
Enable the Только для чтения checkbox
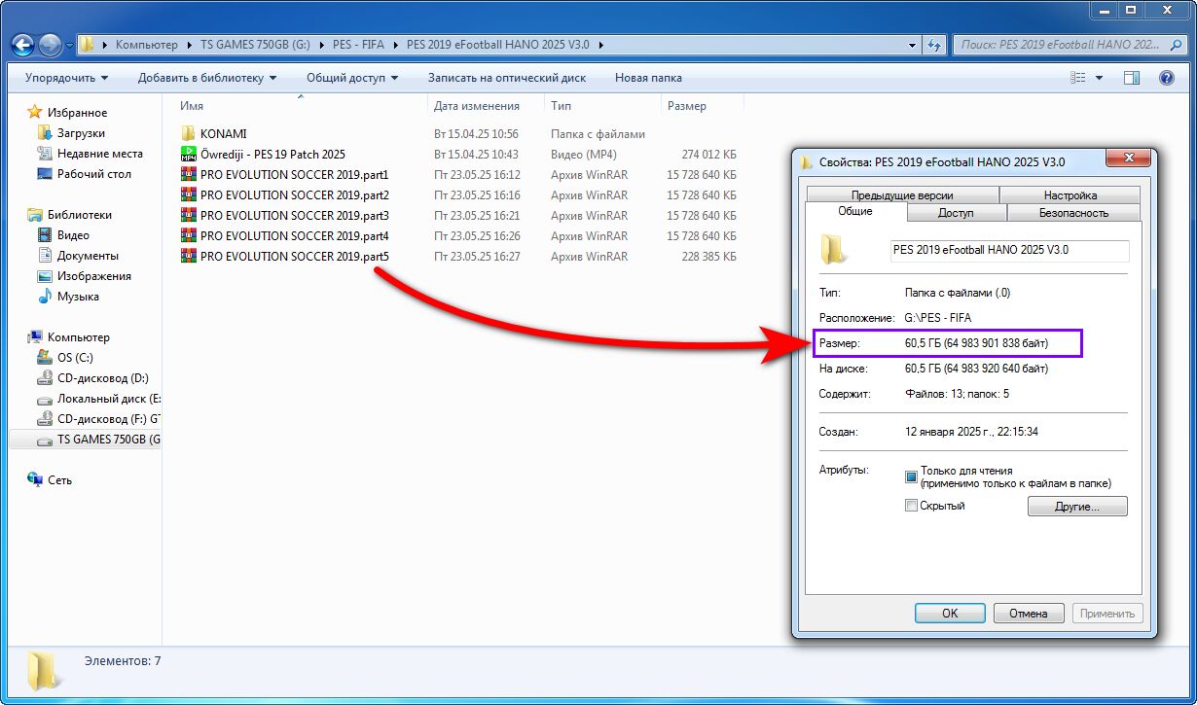[912, 476]
